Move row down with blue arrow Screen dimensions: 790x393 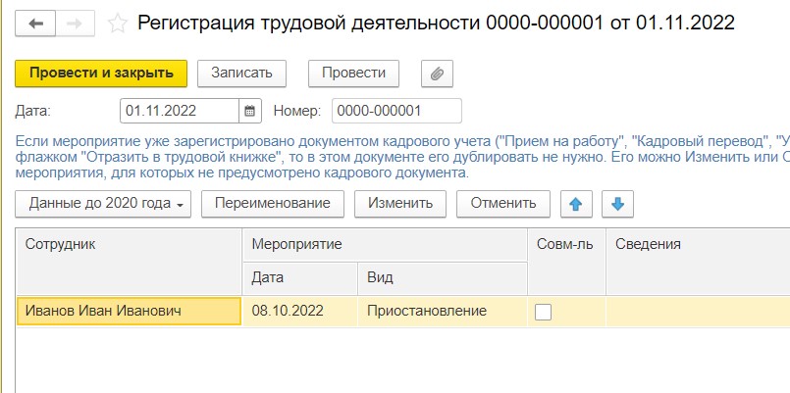coord(619,204)
